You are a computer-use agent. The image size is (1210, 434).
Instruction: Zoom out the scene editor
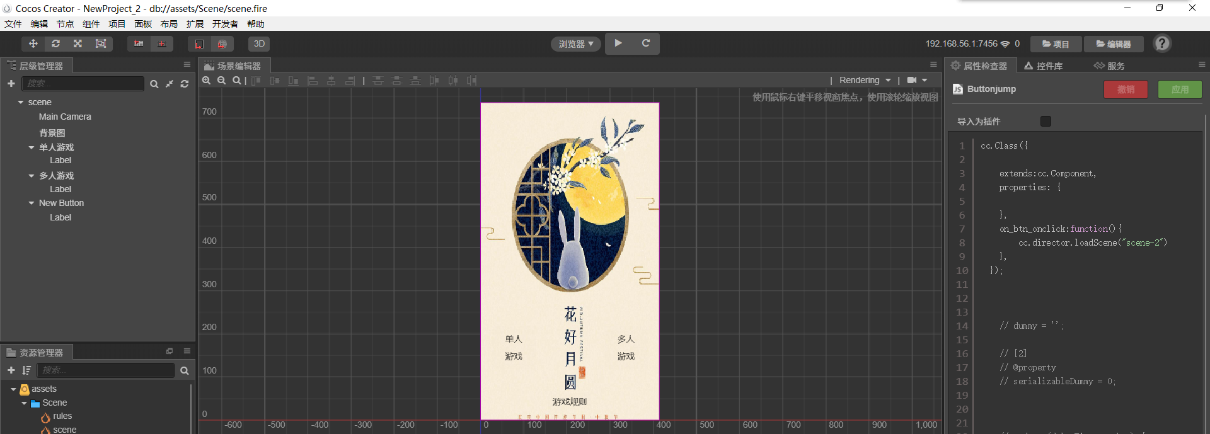(222, 81)
